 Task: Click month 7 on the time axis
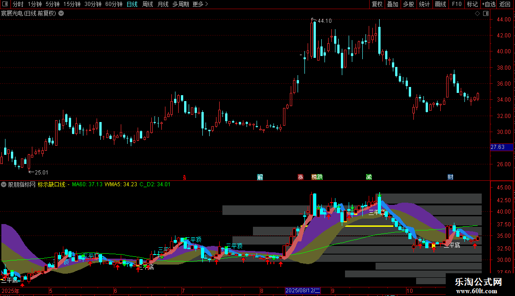click(183, 291)
